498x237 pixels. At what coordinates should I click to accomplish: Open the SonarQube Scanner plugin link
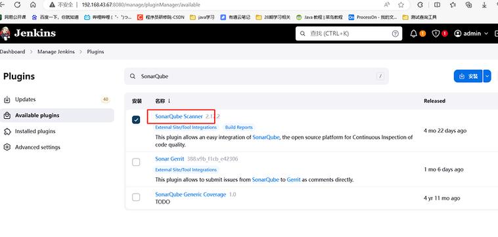coord(179,116)
